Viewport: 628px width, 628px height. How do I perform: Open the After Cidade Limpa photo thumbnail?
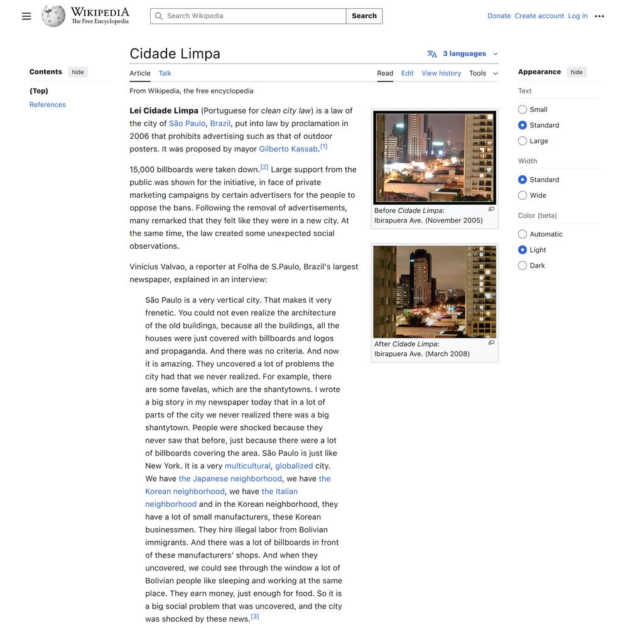tap(435, 291)
